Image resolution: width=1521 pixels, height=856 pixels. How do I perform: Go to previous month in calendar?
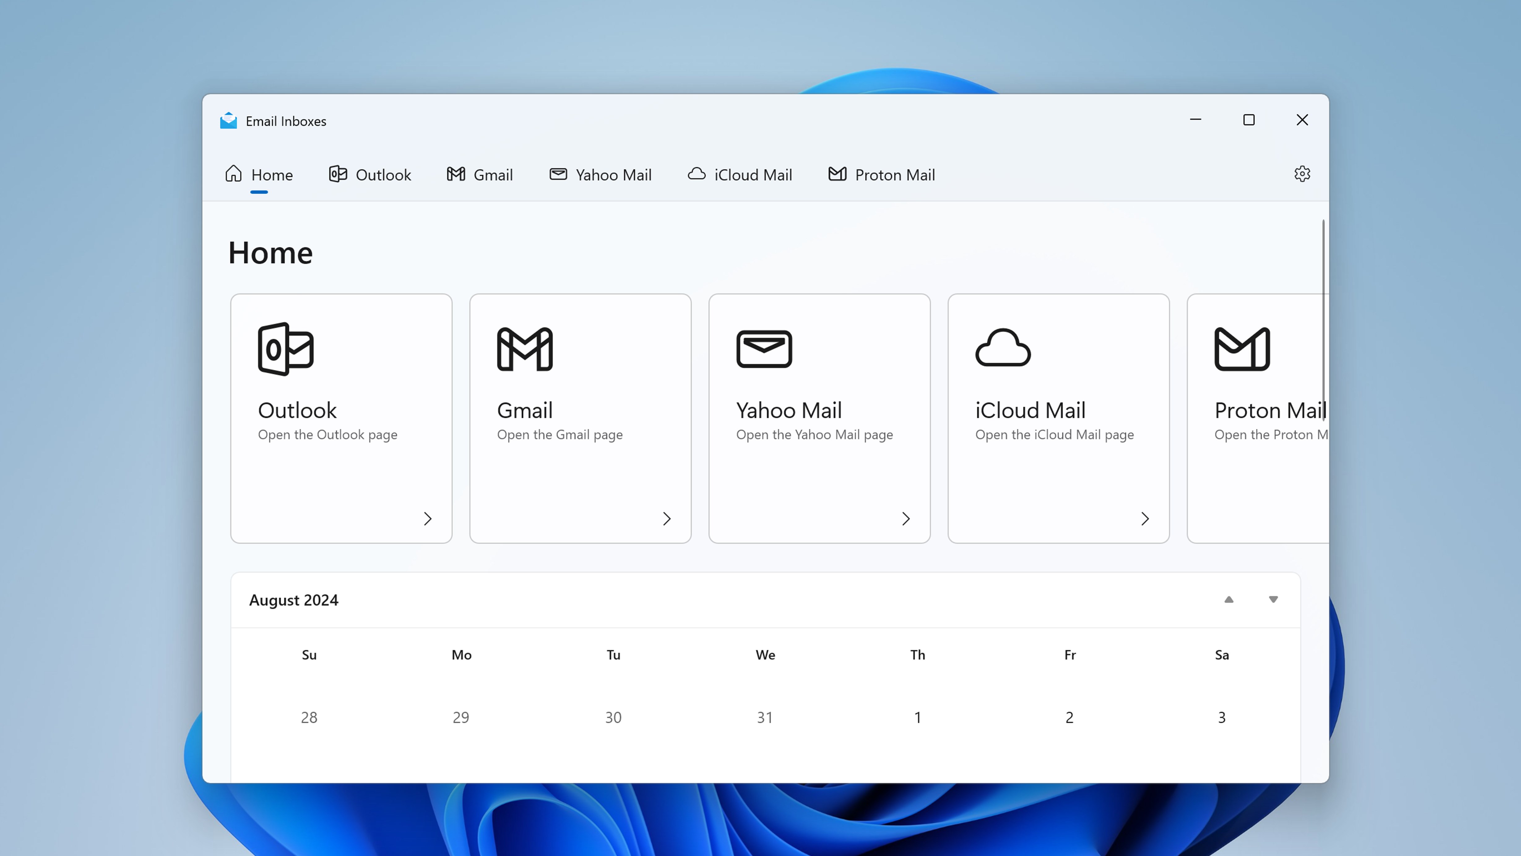click(1229, 600)
